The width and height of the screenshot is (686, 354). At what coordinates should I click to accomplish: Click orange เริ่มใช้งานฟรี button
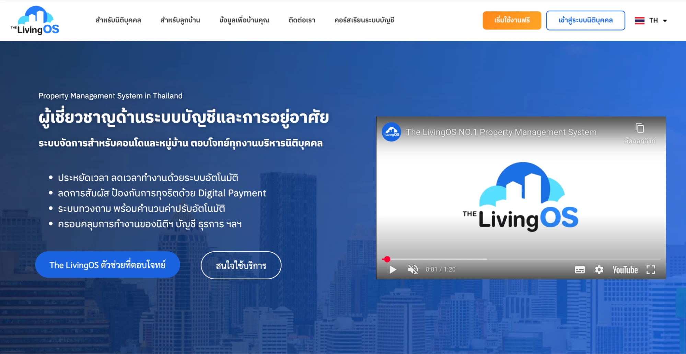pyautogui.click(x=512, y=20)
